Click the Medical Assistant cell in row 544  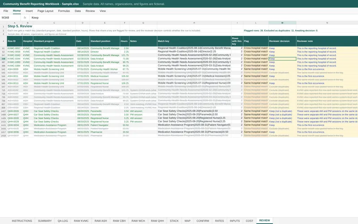click(105, 76)
